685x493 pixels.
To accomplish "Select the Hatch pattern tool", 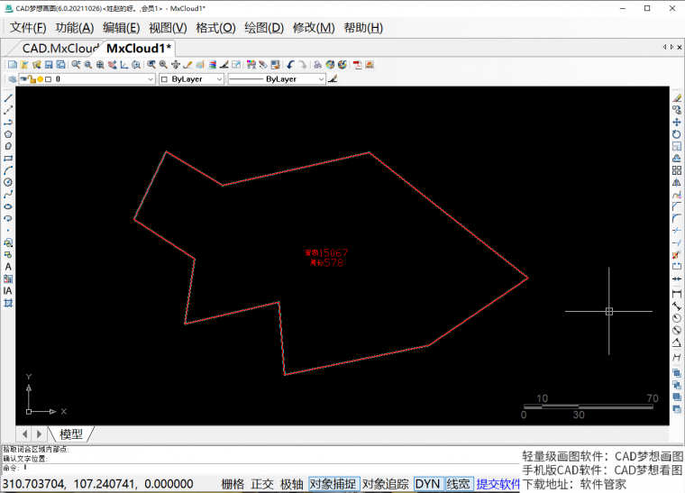I will [x=8, y=303].
